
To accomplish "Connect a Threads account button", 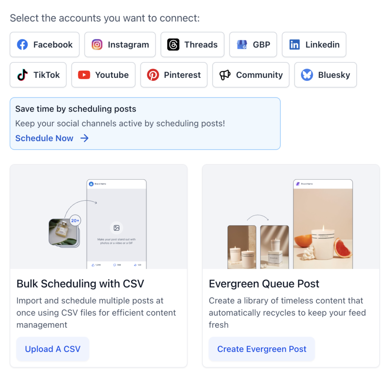I will [x=193, y=44].
